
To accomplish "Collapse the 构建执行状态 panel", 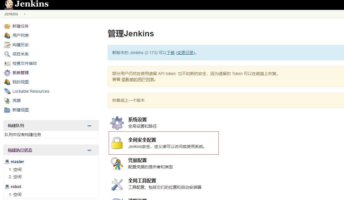I will tap(89, 150).
